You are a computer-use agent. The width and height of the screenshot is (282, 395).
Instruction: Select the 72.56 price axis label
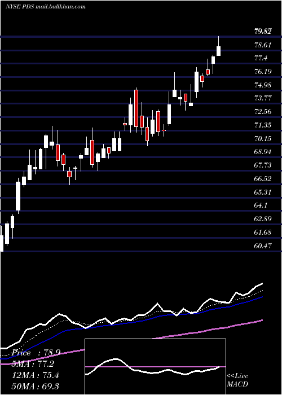[x=263, y=112]
